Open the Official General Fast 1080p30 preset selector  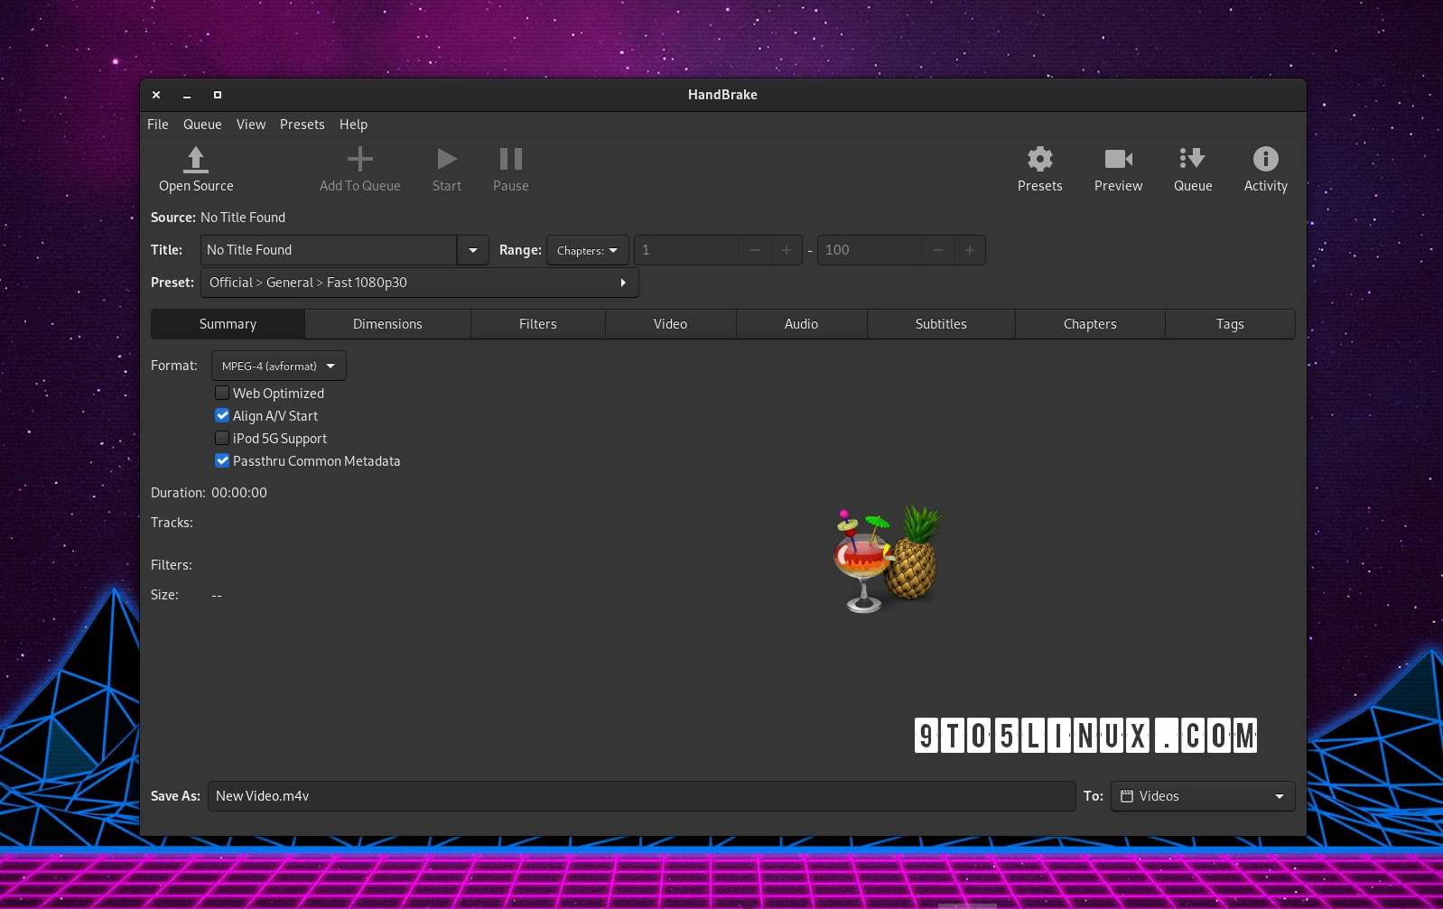pyautogui.click(x=419, y=283)
